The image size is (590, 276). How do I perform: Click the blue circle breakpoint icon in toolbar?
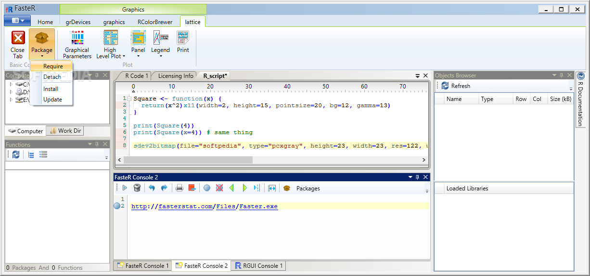(x=207, y=188)
